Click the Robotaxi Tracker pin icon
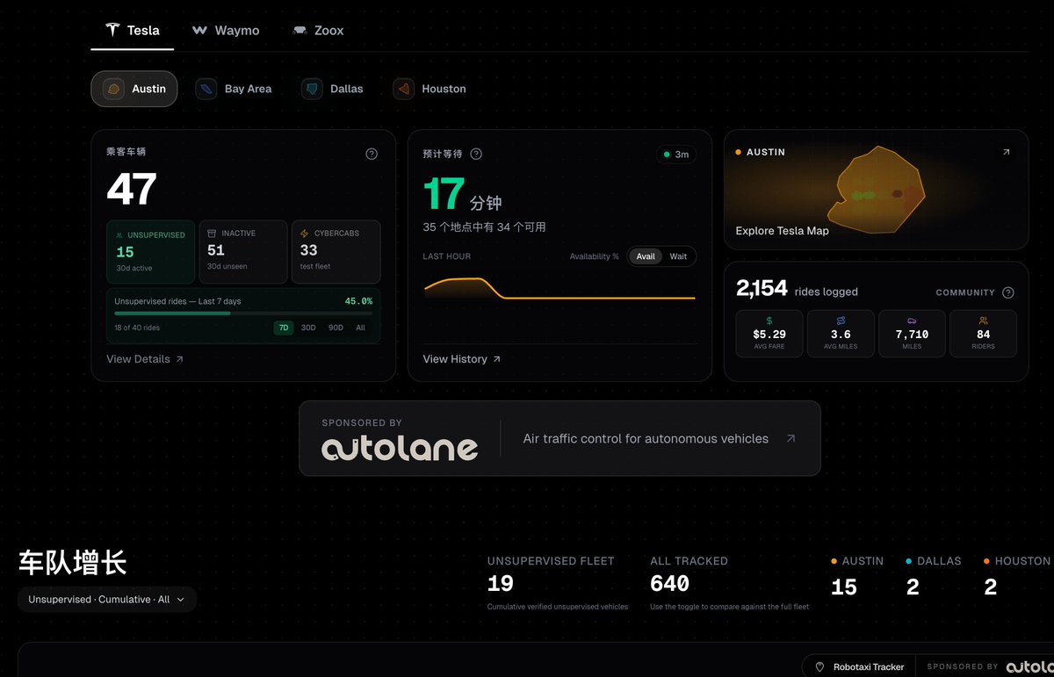 pyautogui.click(x=819, y=666)
